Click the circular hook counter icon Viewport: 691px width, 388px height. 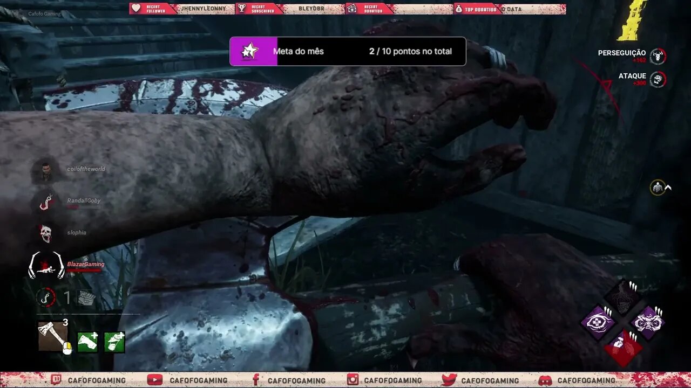[x=46, y=297]
